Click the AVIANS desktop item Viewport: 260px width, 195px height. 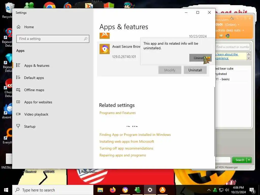coord(49,171)
